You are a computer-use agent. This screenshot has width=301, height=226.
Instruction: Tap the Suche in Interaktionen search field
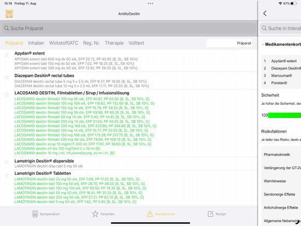281,28
